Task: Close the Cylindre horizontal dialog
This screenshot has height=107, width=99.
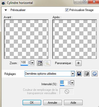Action: point(94,2)
